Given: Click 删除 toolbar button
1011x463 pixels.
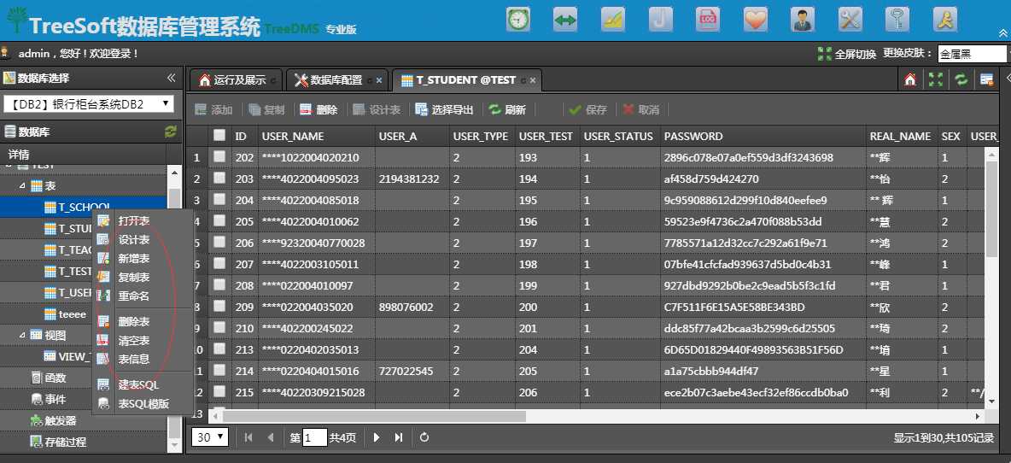Looking at the screenshot, I should point(319,109).
